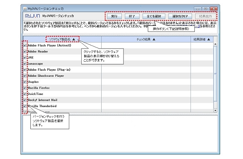Sort by 結果詳細 column header
Image resolution: width=243 pixels, height=159 pixels.
(x=202, y=39)
